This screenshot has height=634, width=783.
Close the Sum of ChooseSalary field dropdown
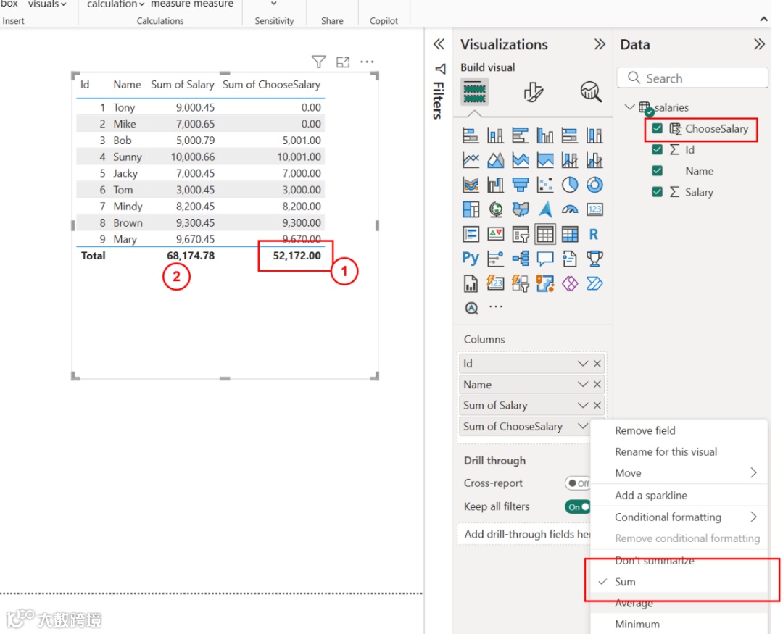pyautogui.click(x=583, y=426)
